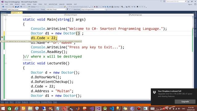Click the Windows Start button

pyautogui.click(x=3, y=109)
